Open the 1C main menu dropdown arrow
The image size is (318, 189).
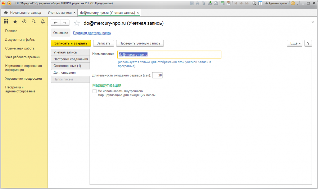click(9, 3)
